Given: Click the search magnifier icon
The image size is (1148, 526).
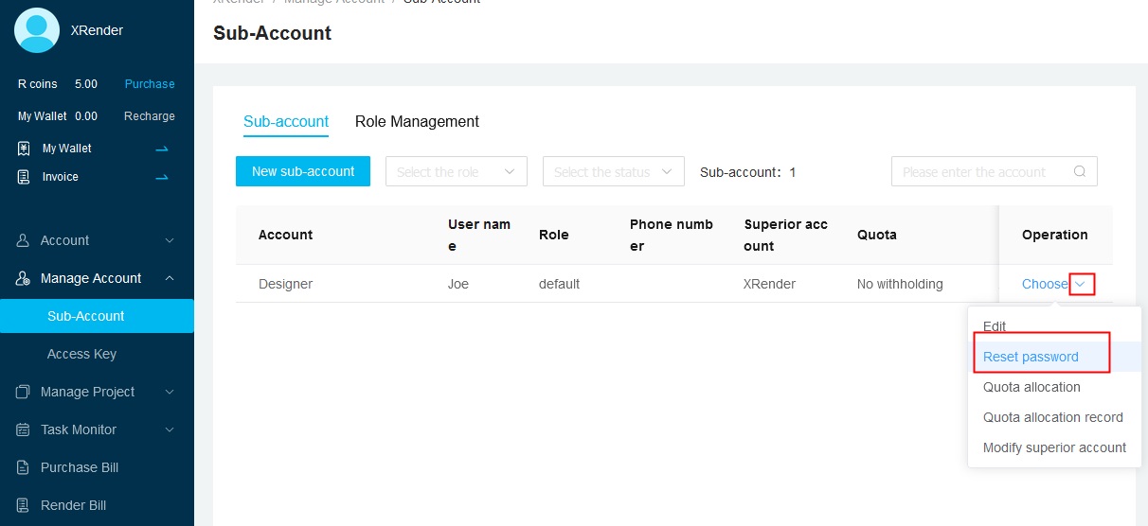Looking at the screenshot, I should click(x=1080, y=171).
